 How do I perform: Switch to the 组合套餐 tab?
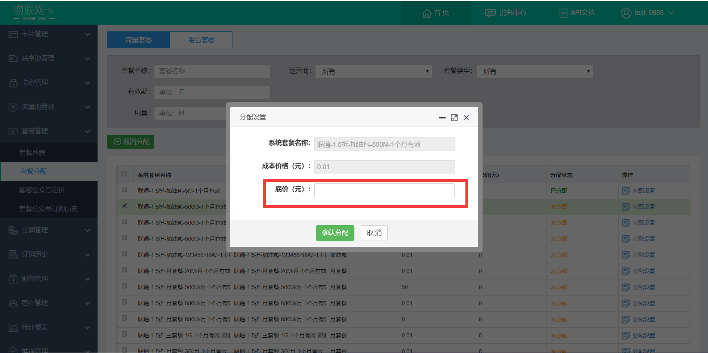pyautogui.click(x=201, y=40)
